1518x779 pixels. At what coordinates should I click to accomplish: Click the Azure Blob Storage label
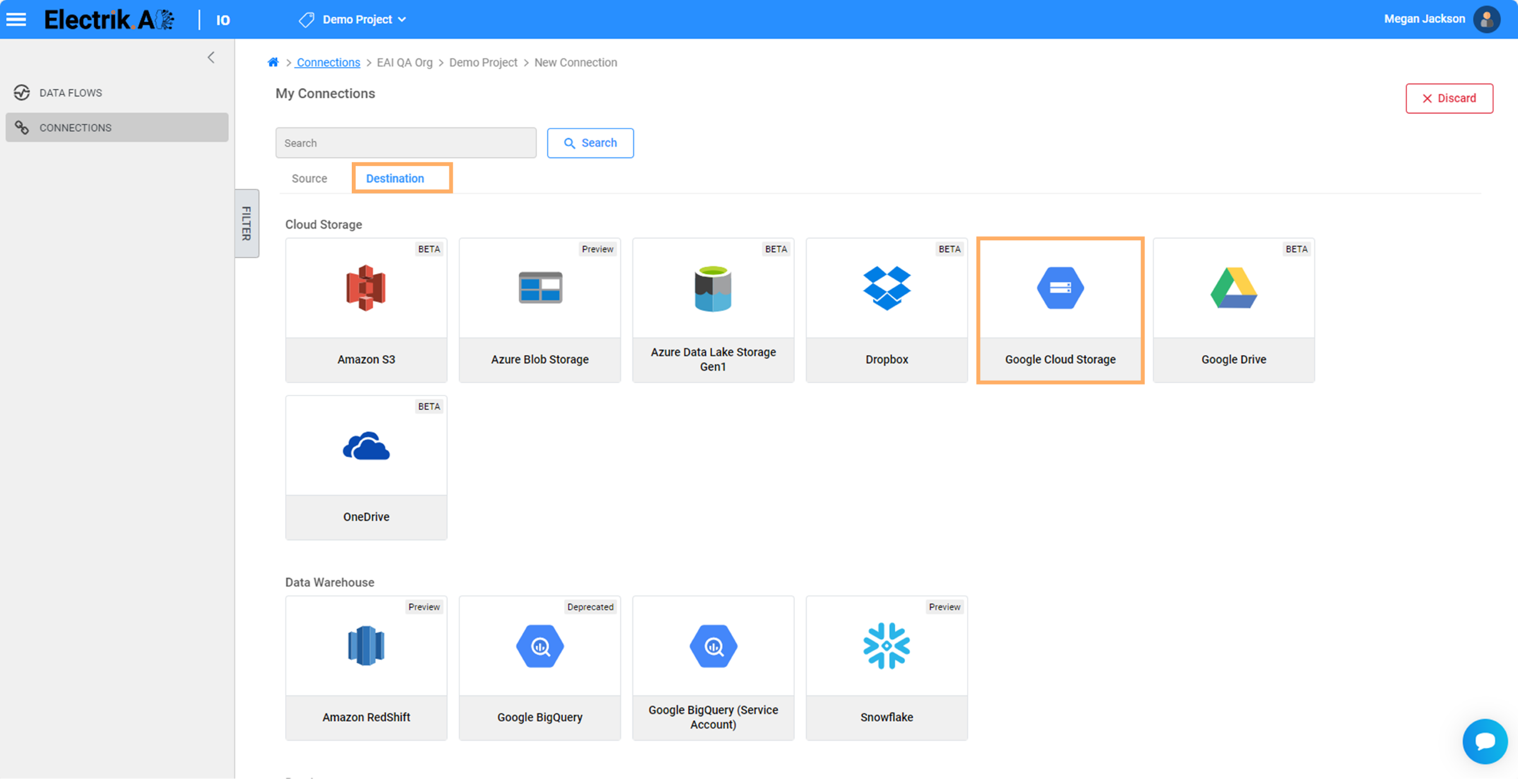tap(540, 360)
